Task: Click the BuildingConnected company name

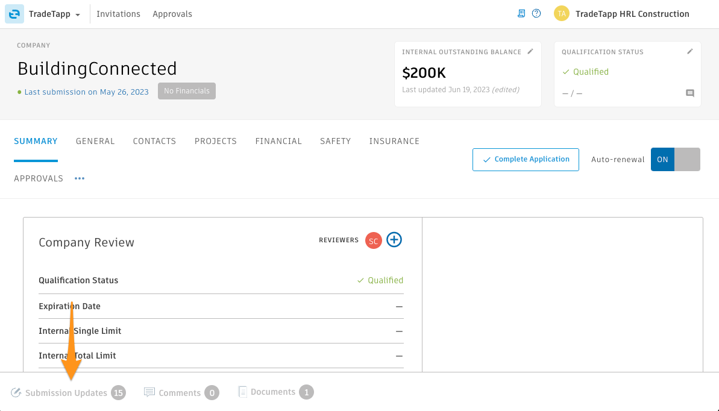Action: click(x=97, y=69)
